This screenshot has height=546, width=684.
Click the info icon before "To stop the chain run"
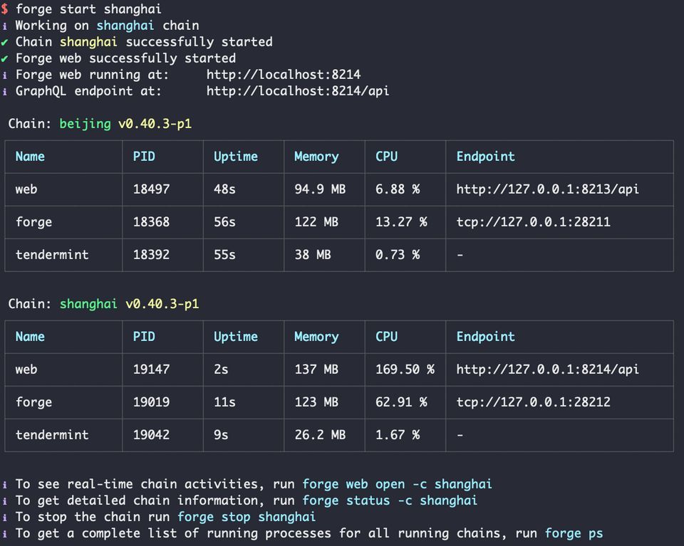pyautogui.click(x=5, y=517)
